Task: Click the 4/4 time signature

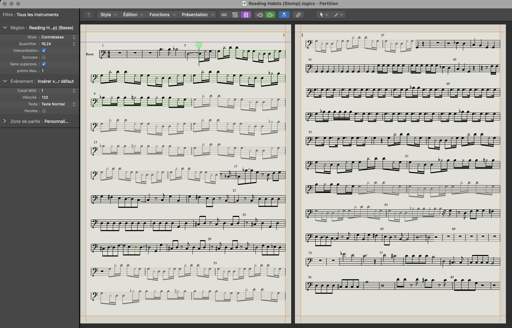Action: [x=109, y=54]
